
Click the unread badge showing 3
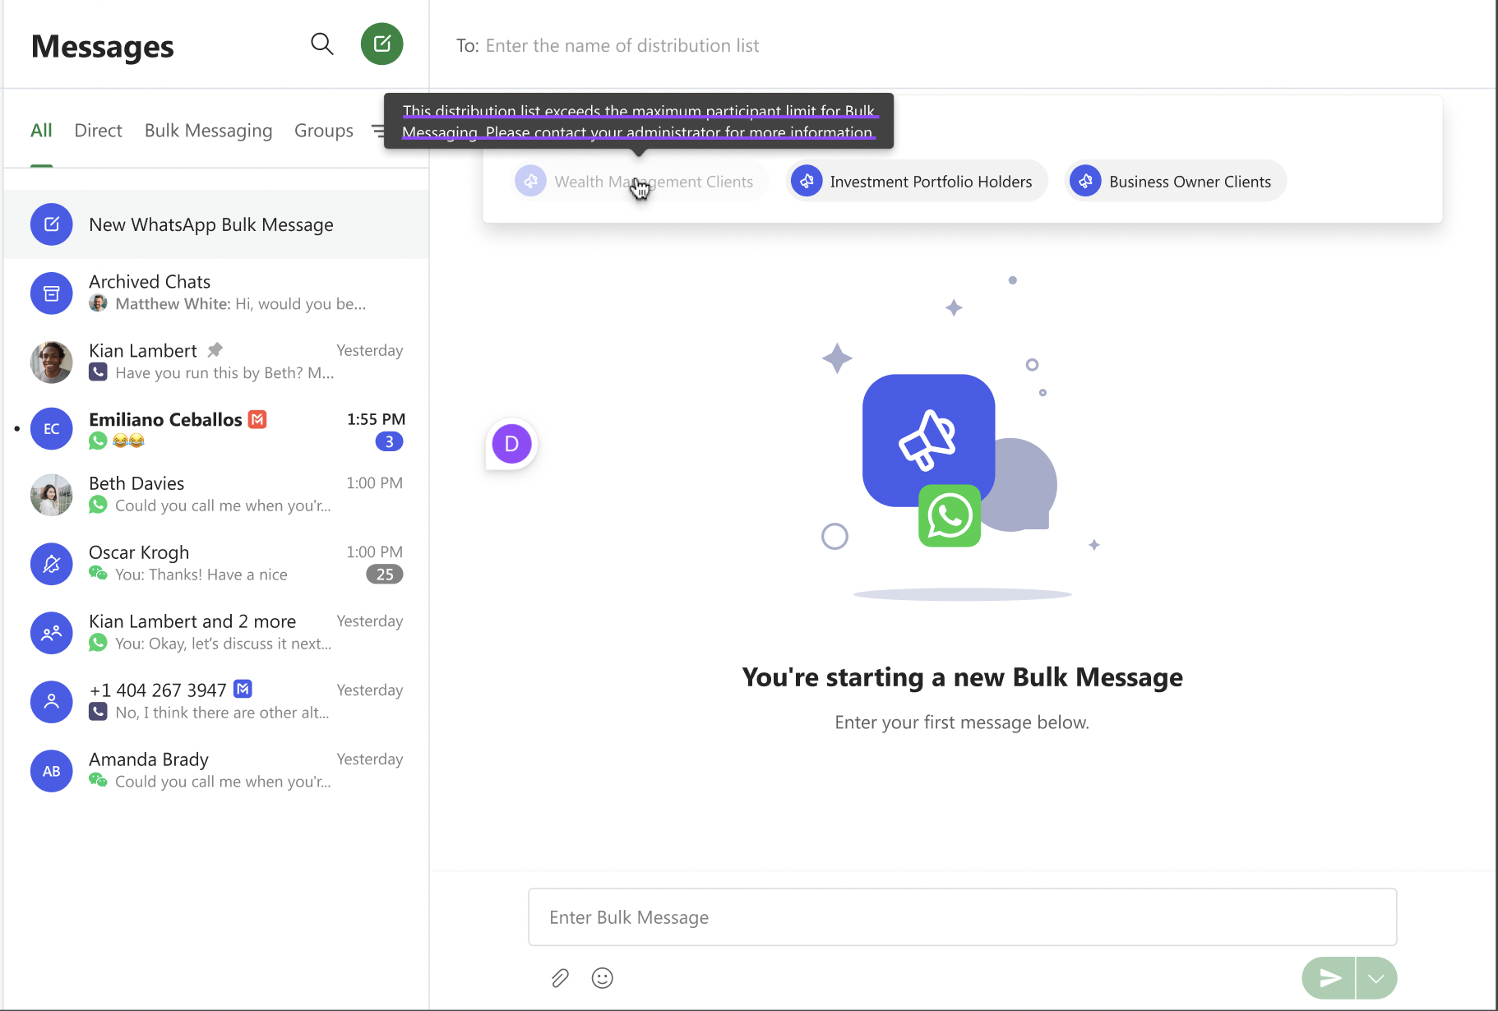(390, 441)
